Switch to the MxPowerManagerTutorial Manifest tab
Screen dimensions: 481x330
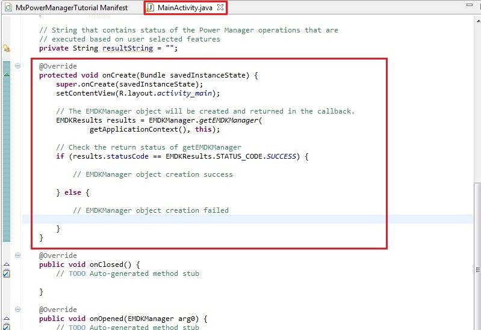[x=71, y=8]
